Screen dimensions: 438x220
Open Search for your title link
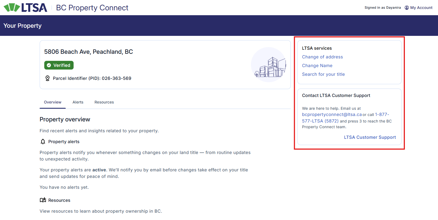[323, 74]
